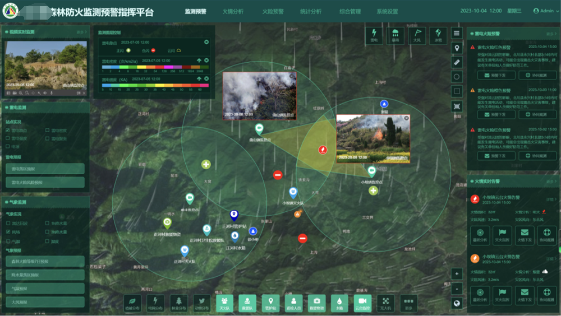Viewport: 561px width, 316px height.
Task: Switch to the 火情分析 tab
Action: pos(233,12)
